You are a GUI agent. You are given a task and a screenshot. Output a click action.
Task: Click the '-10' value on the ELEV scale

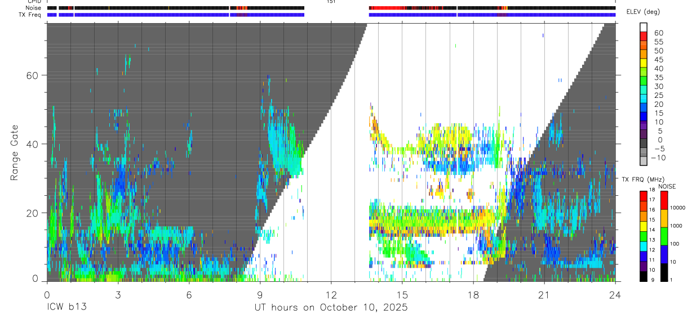pyautogui.click(x=659, y=157)
